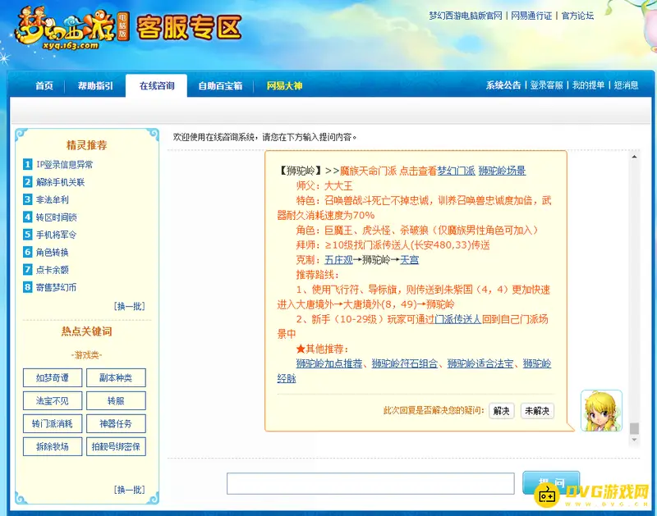Click the 提问 submit button
Screen dimensions: 657x516
pyautogui.click(x=551, y=483)
